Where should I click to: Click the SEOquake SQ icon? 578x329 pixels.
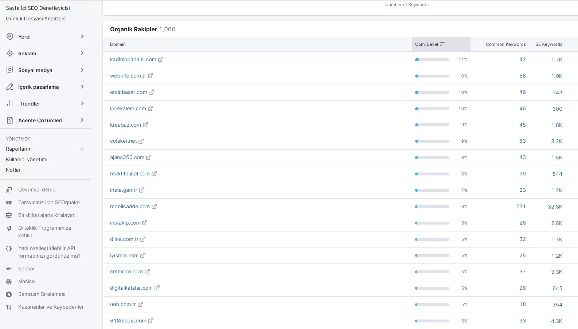click(9, 202)
